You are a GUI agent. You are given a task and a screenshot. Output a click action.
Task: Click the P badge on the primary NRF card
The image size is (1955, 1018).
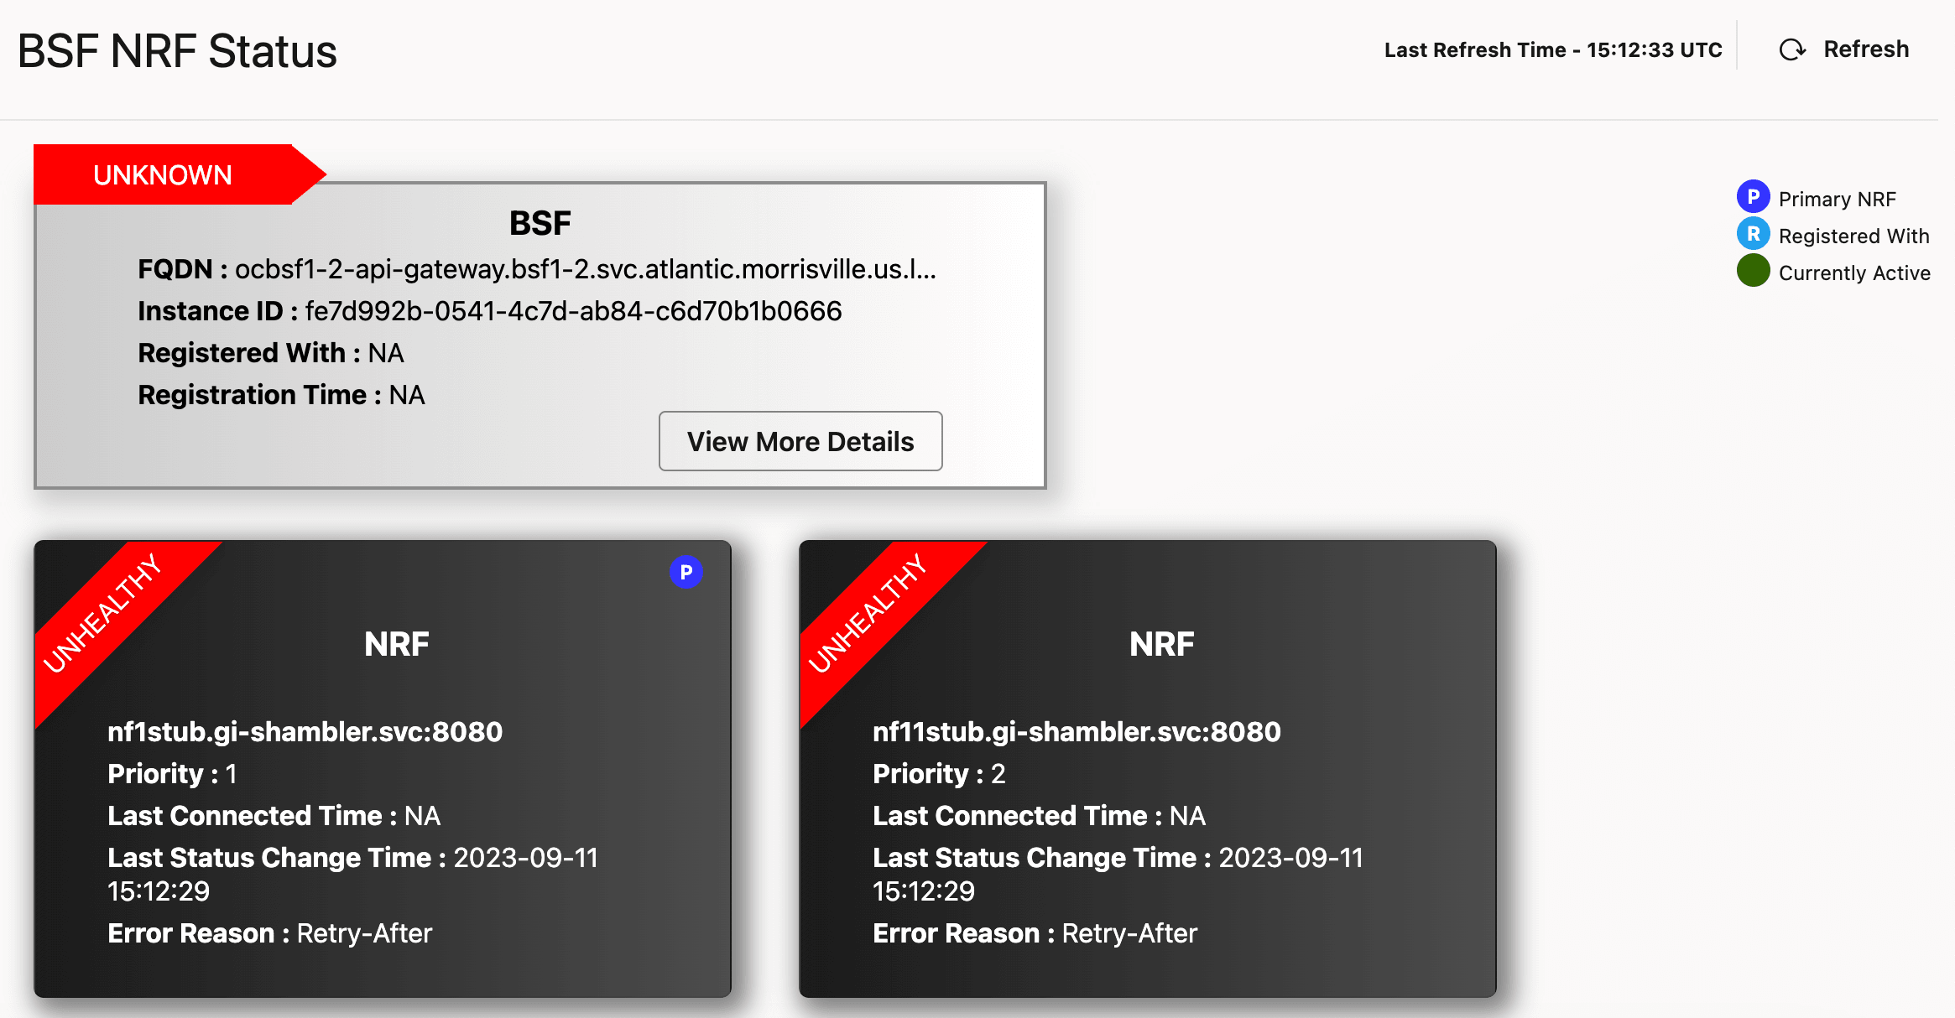(x=686, y=571)
